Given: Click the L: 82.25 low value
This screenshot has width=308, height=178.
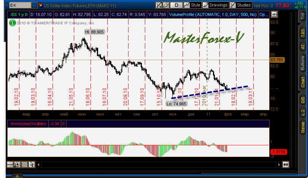Looking at the screenshot, I should tap(101, 14).
